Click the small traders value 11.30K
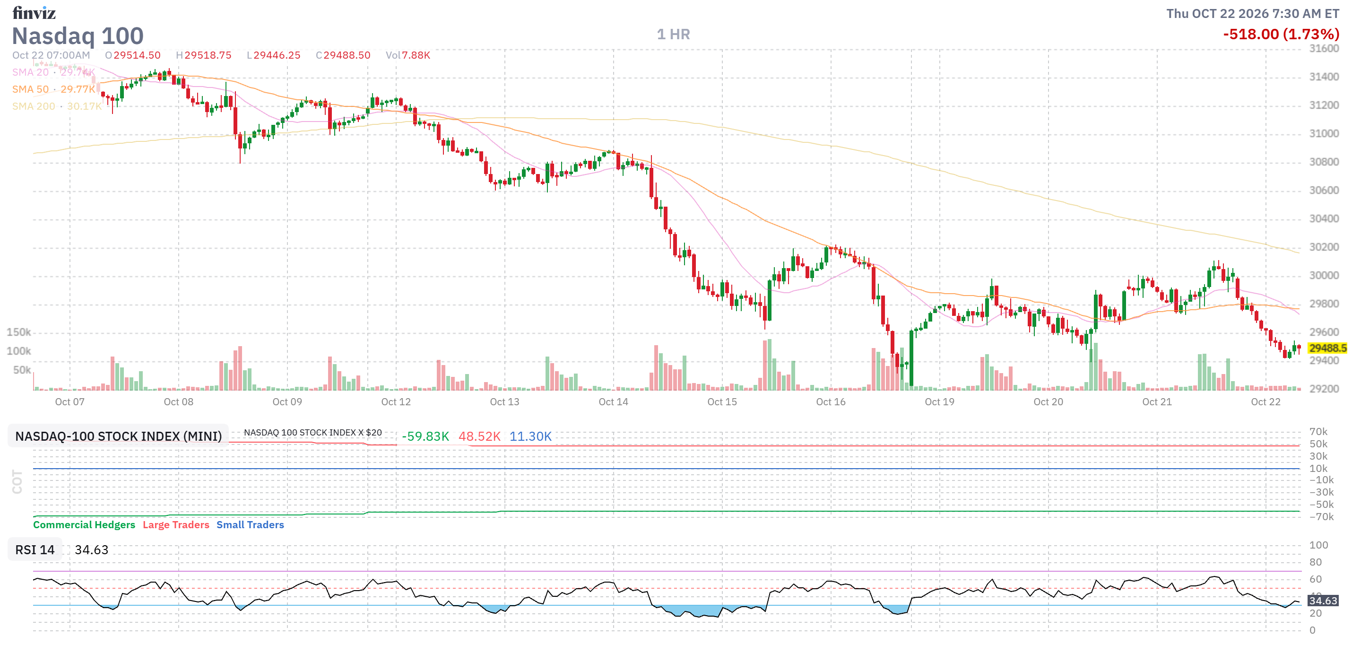Screen dimensions: 1352x645 point(530,436)
